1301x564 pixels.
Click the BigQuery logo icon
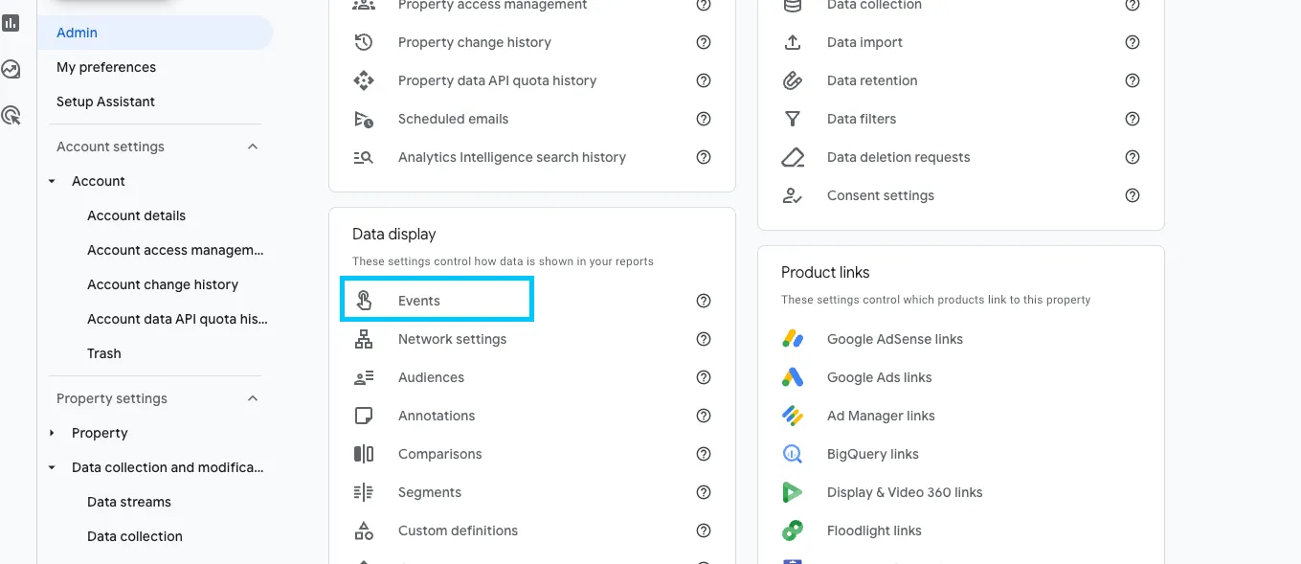tap(793, 454)
